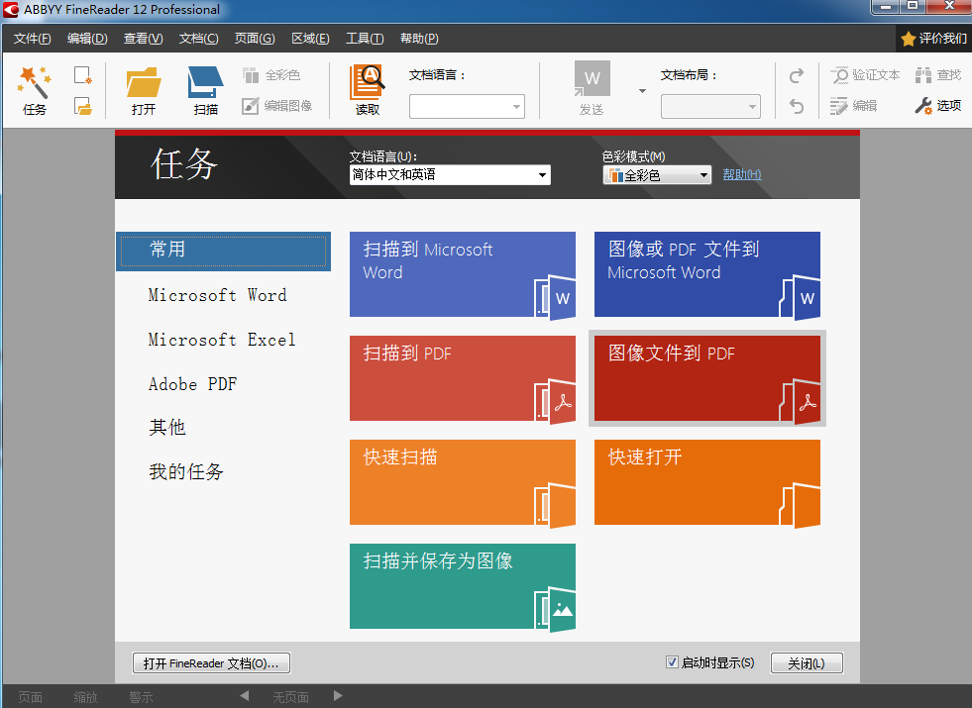Open the 工具 menu
This screenshot has height=708, width=972.
pos(364,38)
